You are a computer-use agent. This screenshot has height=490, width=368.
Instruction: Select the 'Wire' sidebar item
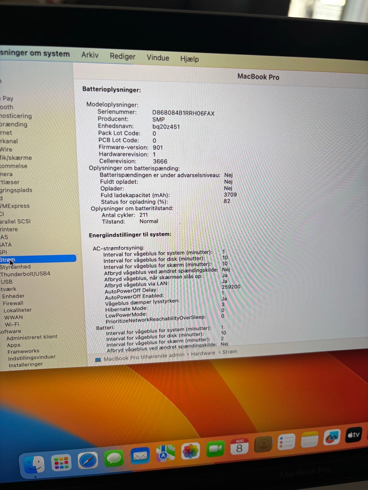click(6, 149)
